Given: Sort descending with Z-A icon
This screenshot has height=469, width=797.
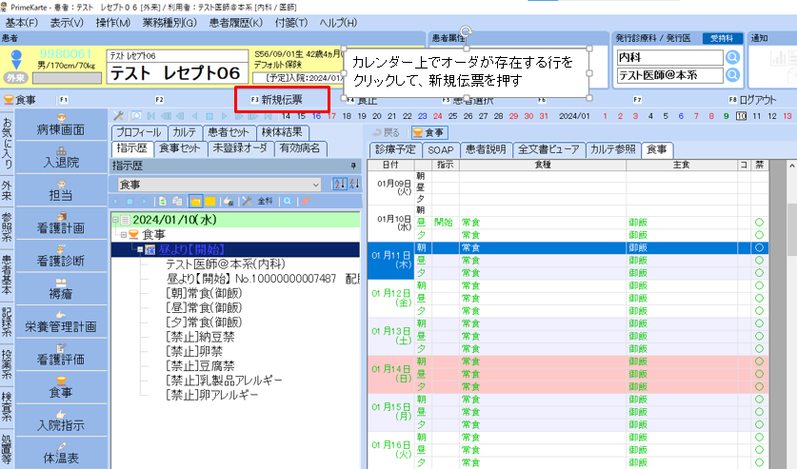Looking at the screenshot, I should coord(354,184).
